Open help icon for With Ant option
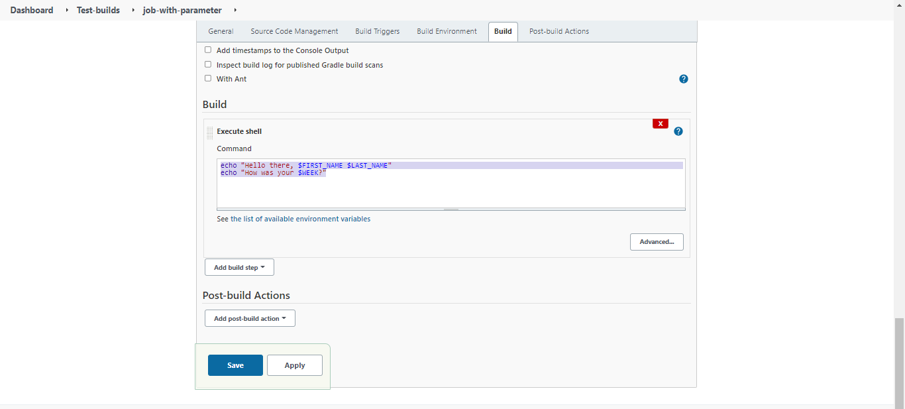905x409 pixels. point(684,79)
